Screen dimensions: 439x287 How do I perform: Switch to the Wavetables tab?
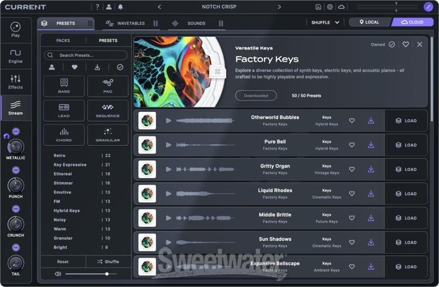tap(125, 23)
